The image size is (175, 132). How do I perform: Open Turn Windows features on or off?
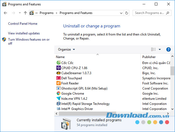point(29,41)
